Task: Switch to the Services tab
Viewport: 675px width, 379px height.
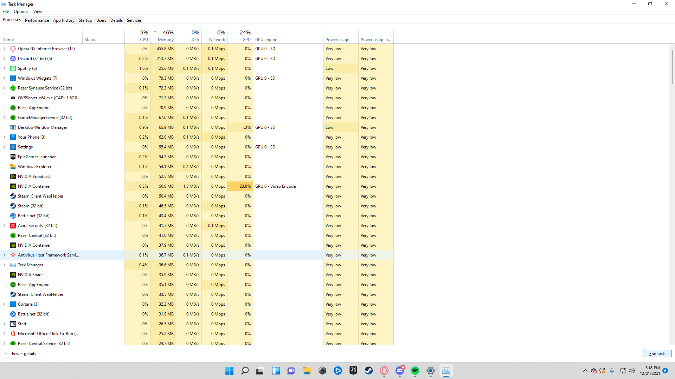Action: (134, 20)
